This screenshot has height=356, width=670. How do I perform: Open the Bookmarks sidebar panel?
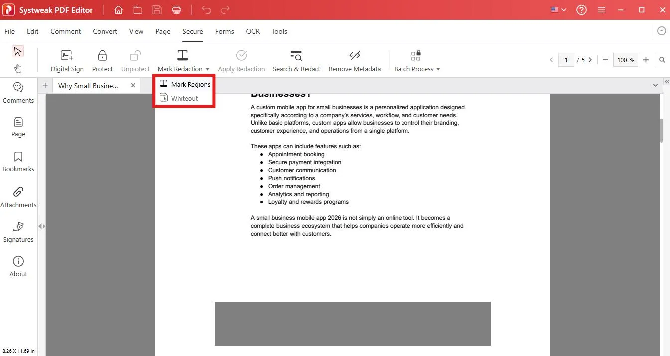18,162
